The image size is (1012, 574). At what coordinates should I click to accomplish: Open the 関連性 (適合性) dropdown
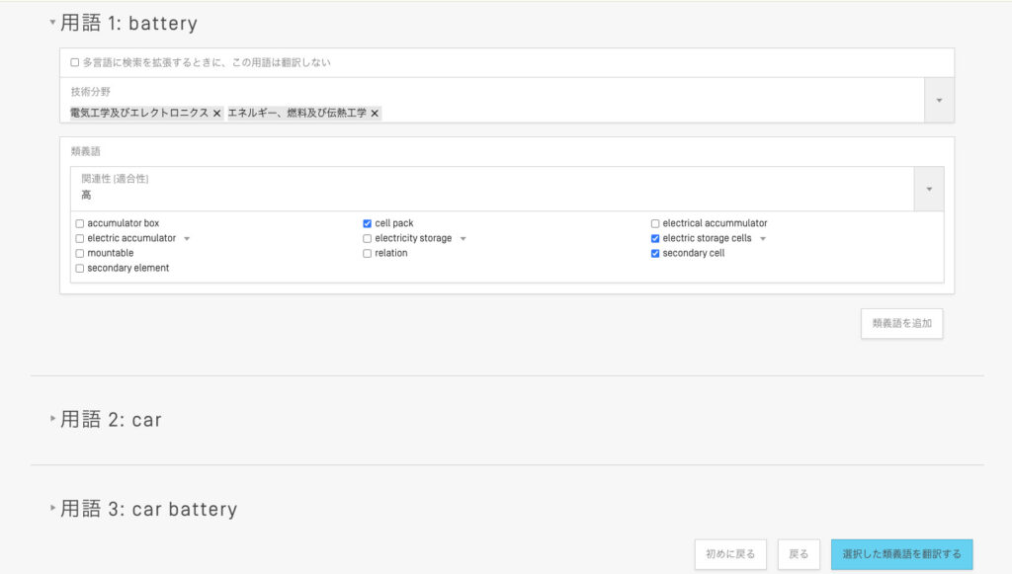coord(928,189)
